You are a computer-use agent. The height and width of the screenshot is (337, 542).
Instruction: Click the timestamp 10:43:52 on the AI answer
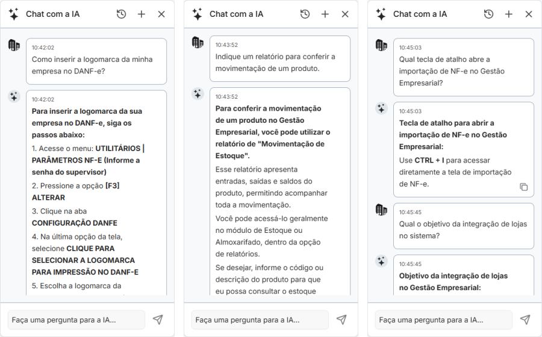pos(227,97)
